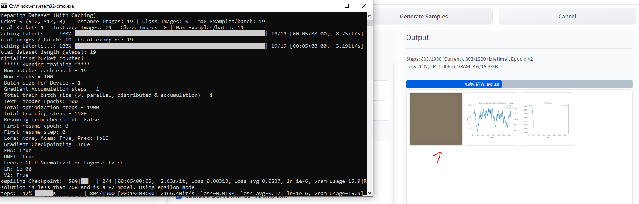Click the cmd.exe window title text

(41, 6)
